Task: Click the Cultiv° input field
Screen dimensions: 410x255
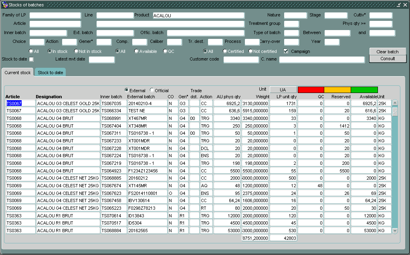Action: (381, 15)
